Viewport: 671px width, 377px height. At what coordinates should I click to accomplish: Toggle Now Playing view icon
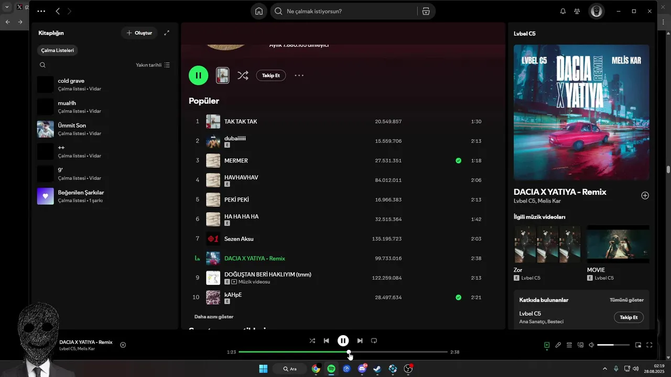click(547, 345)
